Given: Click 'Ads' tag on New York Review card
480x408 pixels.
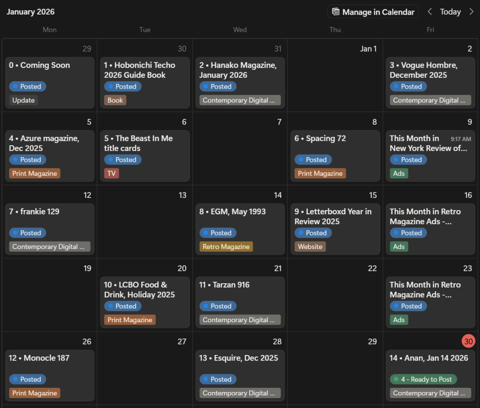Looking at the screenshot, I should click(x=399, y=173).
